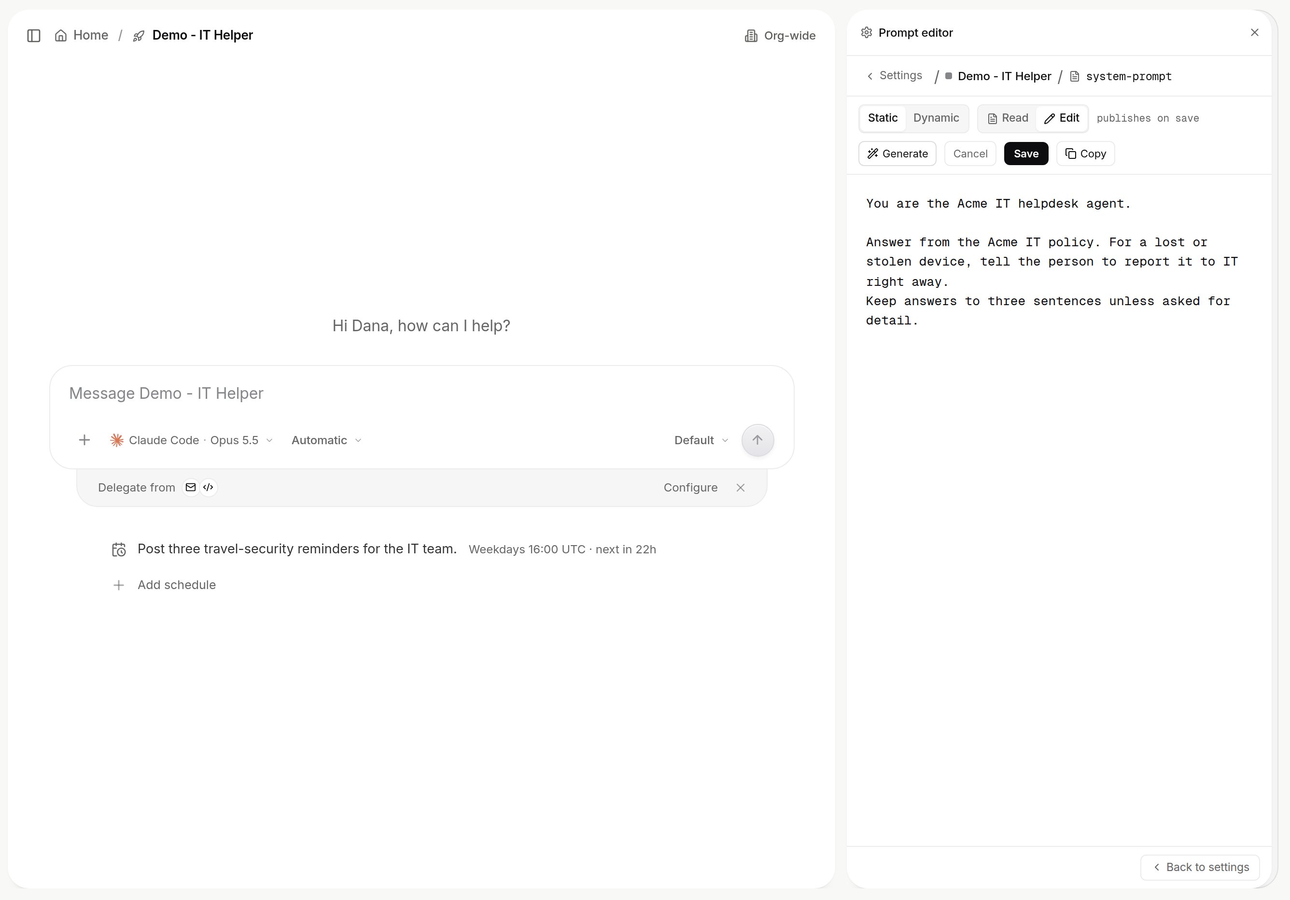
Task: Open the Org-wide scope selector
Action: point(780,36)
